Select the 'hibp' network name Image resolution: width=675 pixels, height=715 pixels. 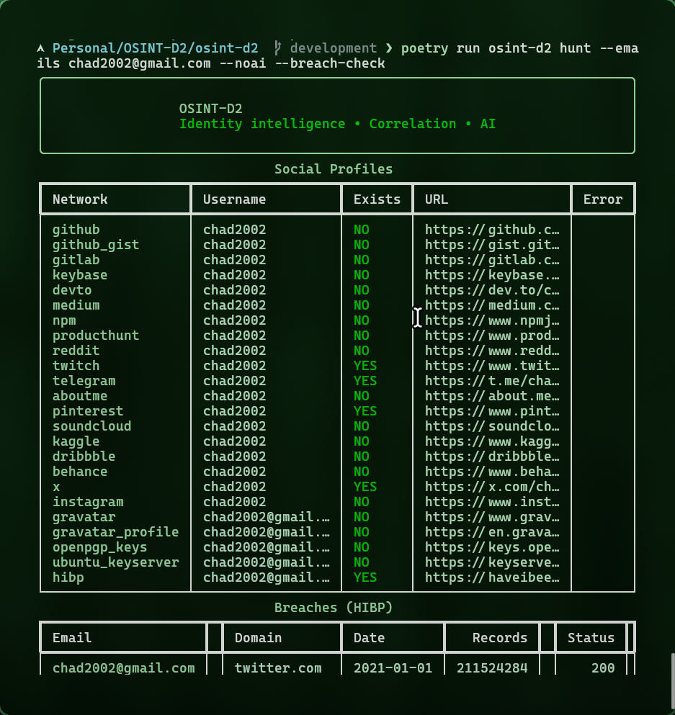[x=68, y=577]
